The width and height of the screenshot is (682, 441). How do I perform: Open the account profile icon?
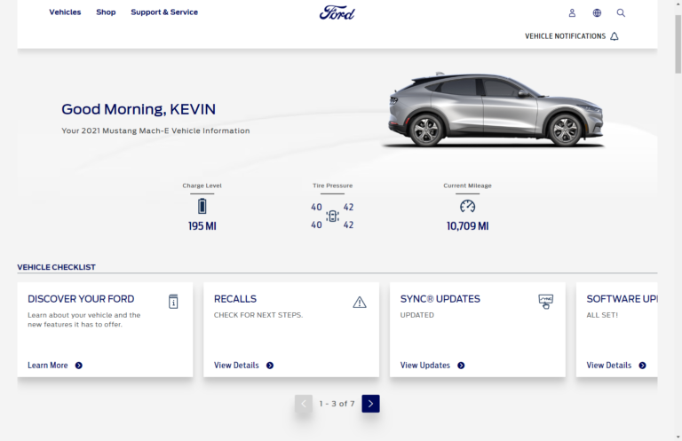tap(572, 13)
